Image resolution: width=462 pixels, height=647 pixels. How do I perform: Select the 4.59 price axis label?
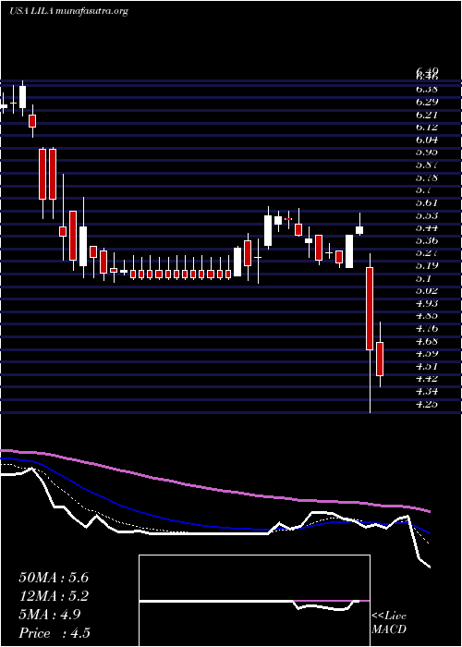pos(427,354)
